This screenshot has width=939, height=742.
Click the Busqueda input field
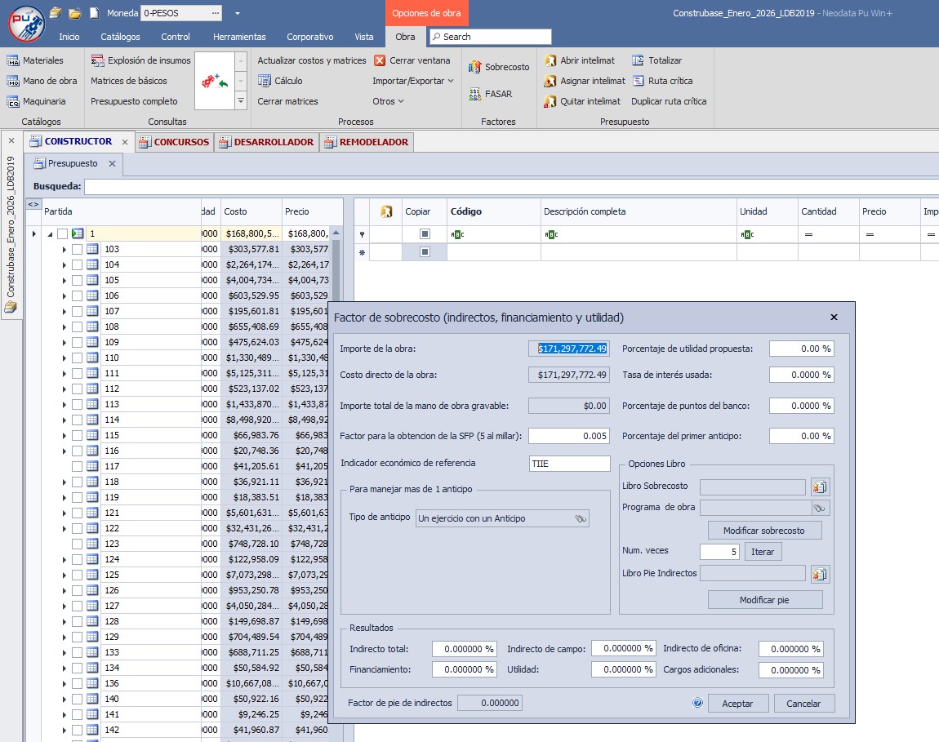(511, 187)
